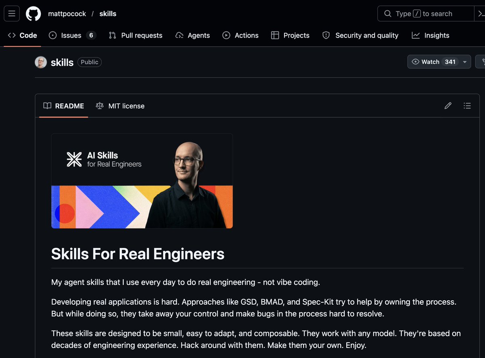Click the paragraph starting 'These skills are designed'
Image resolution: width=485 pixels, height=358 pixels.
(256, 339)
